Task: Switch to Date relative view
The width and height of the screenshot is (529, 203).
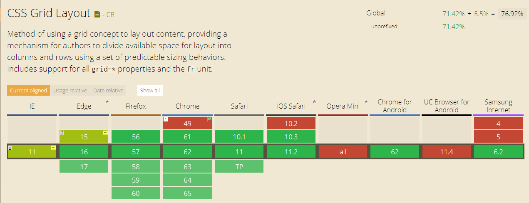Action: click(108, 90)
